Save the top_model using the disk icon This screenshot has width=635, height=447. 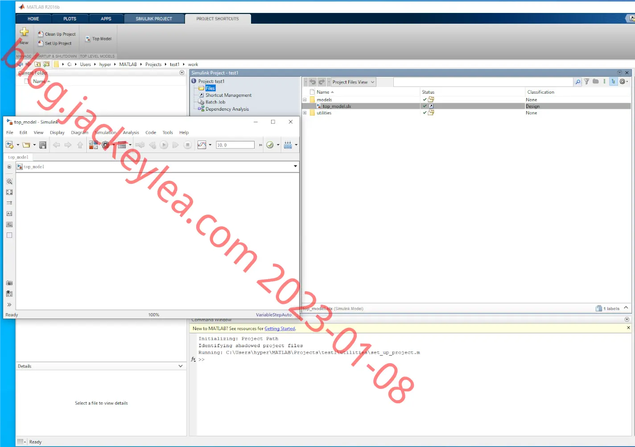pyautogui.click(x=43, y=145)
